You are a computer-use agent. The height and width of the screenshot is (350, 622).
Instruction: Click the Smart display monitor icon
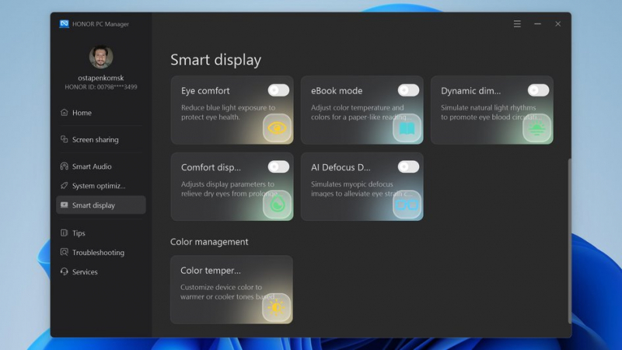tap(64, 205)
